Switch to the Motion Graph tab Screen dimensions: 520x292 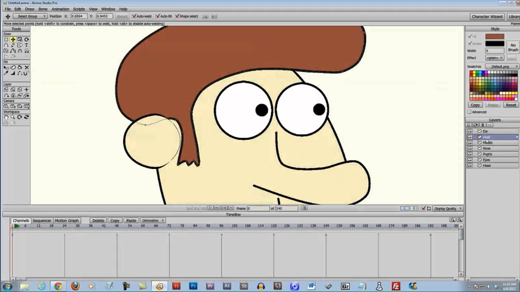[67, 221]
